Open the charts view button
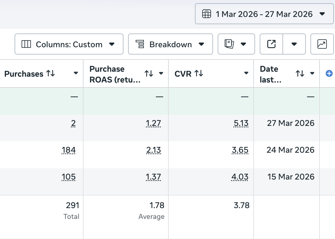 pyautogui.click(x=322, y=44)
